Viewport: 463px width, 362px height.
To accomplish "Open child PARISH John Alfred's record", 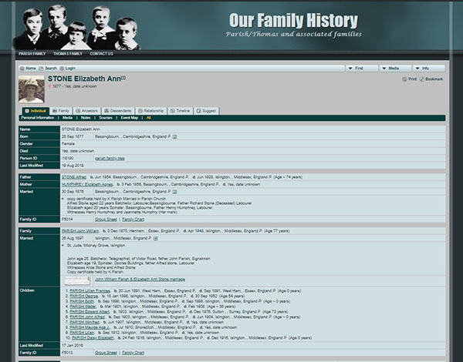I will [x=87, y=317].
